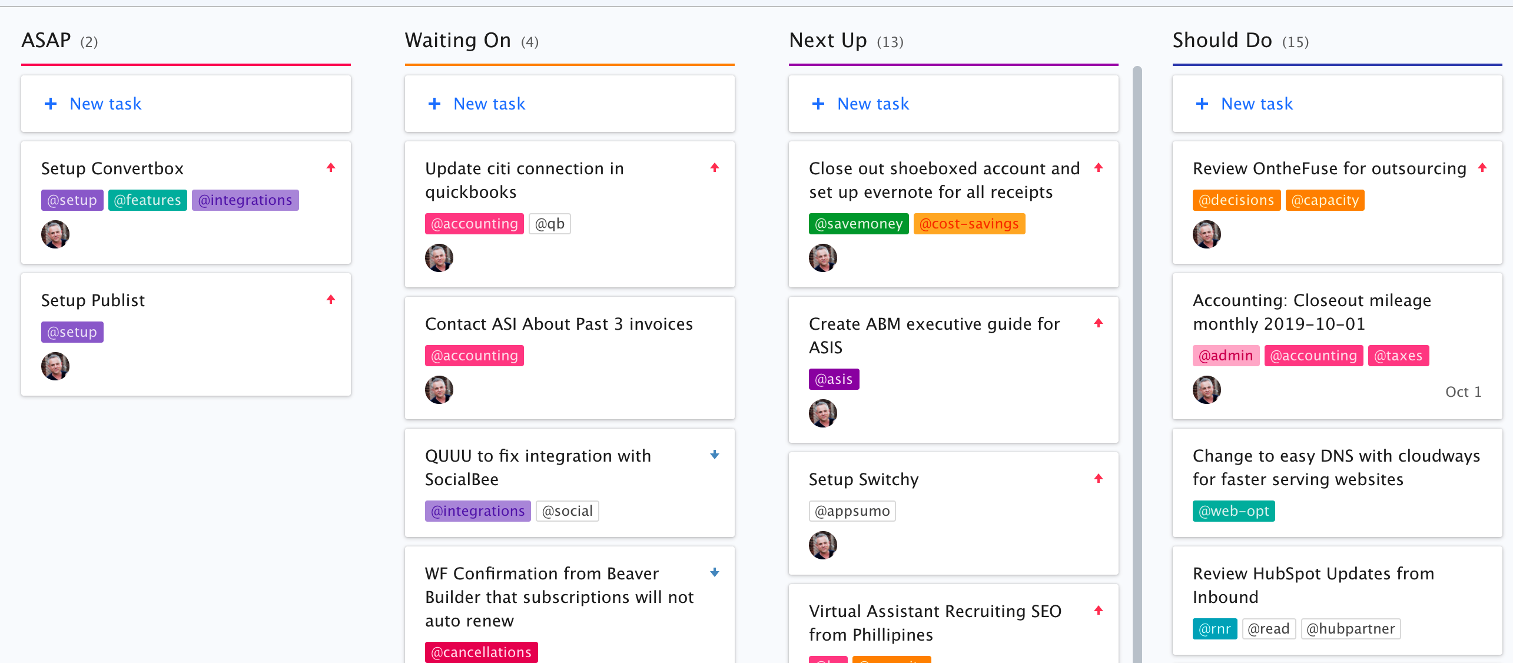The width and height of the screenshot is (1513, 663).
Task: Add new task in Waiting On column
Action: 489,104
